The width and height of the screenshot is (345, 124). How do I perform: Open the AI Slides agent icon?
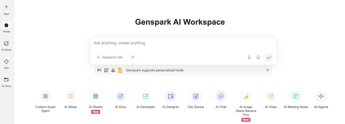point(70,96)
